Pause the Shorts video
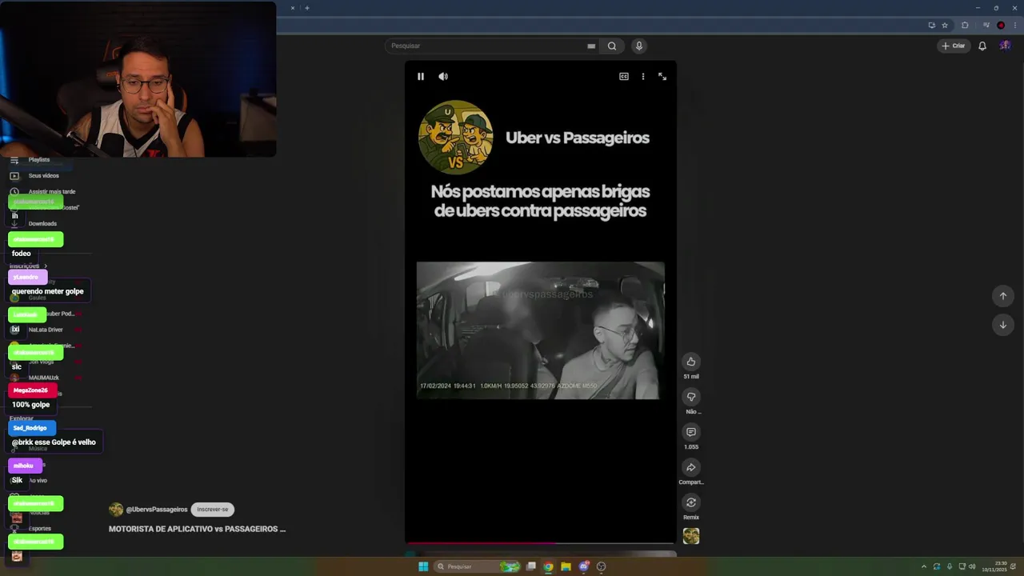Viewport: 1024px width, 576px height. 420,76
